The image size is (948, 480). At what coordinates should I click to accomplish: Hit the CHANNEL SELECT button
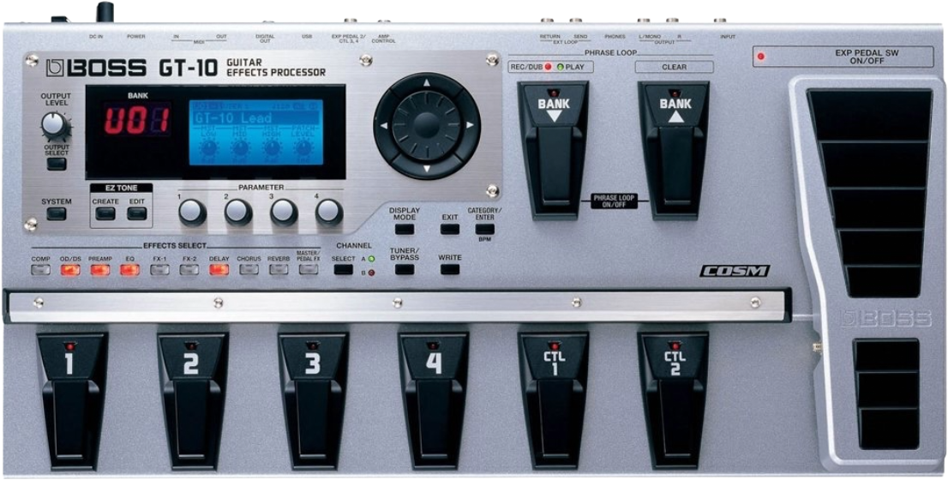tap(344, 270)
